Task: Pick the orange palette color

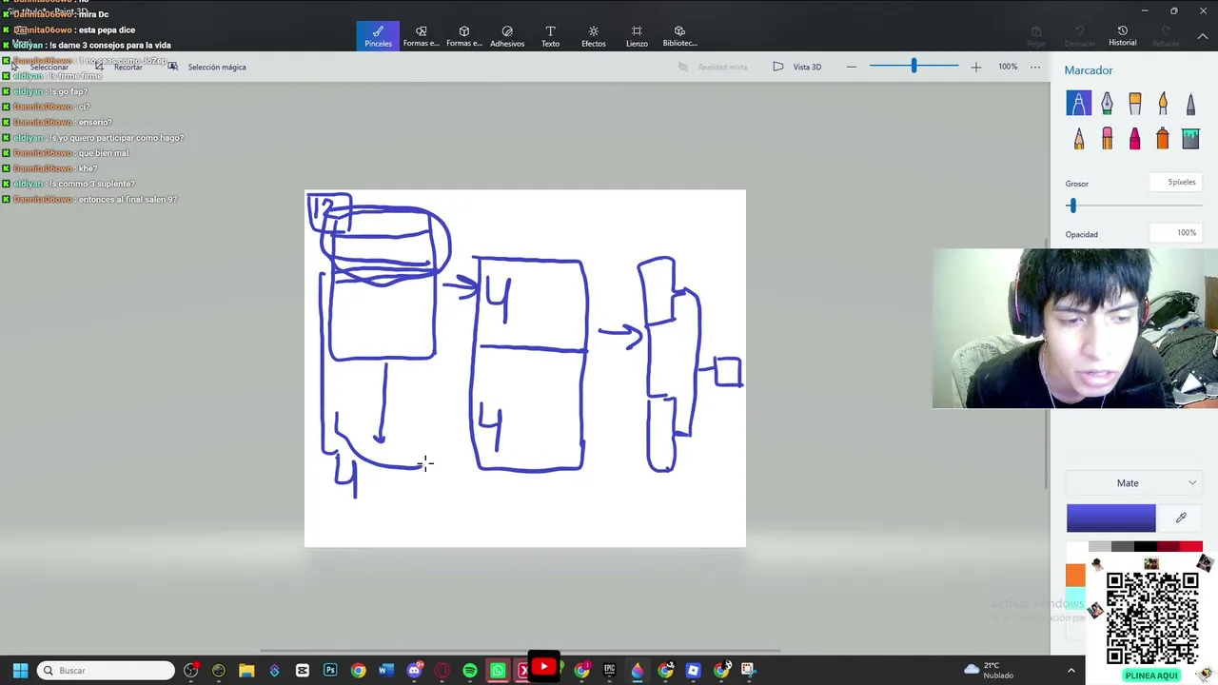Action: click(1075, 575)
